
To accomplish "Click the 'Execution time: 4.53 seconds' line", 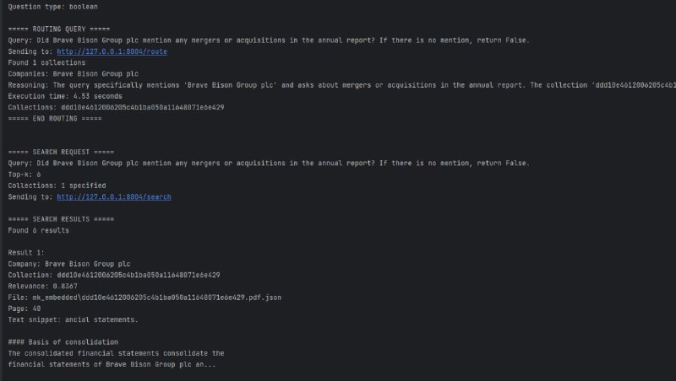I will point(65,96).
